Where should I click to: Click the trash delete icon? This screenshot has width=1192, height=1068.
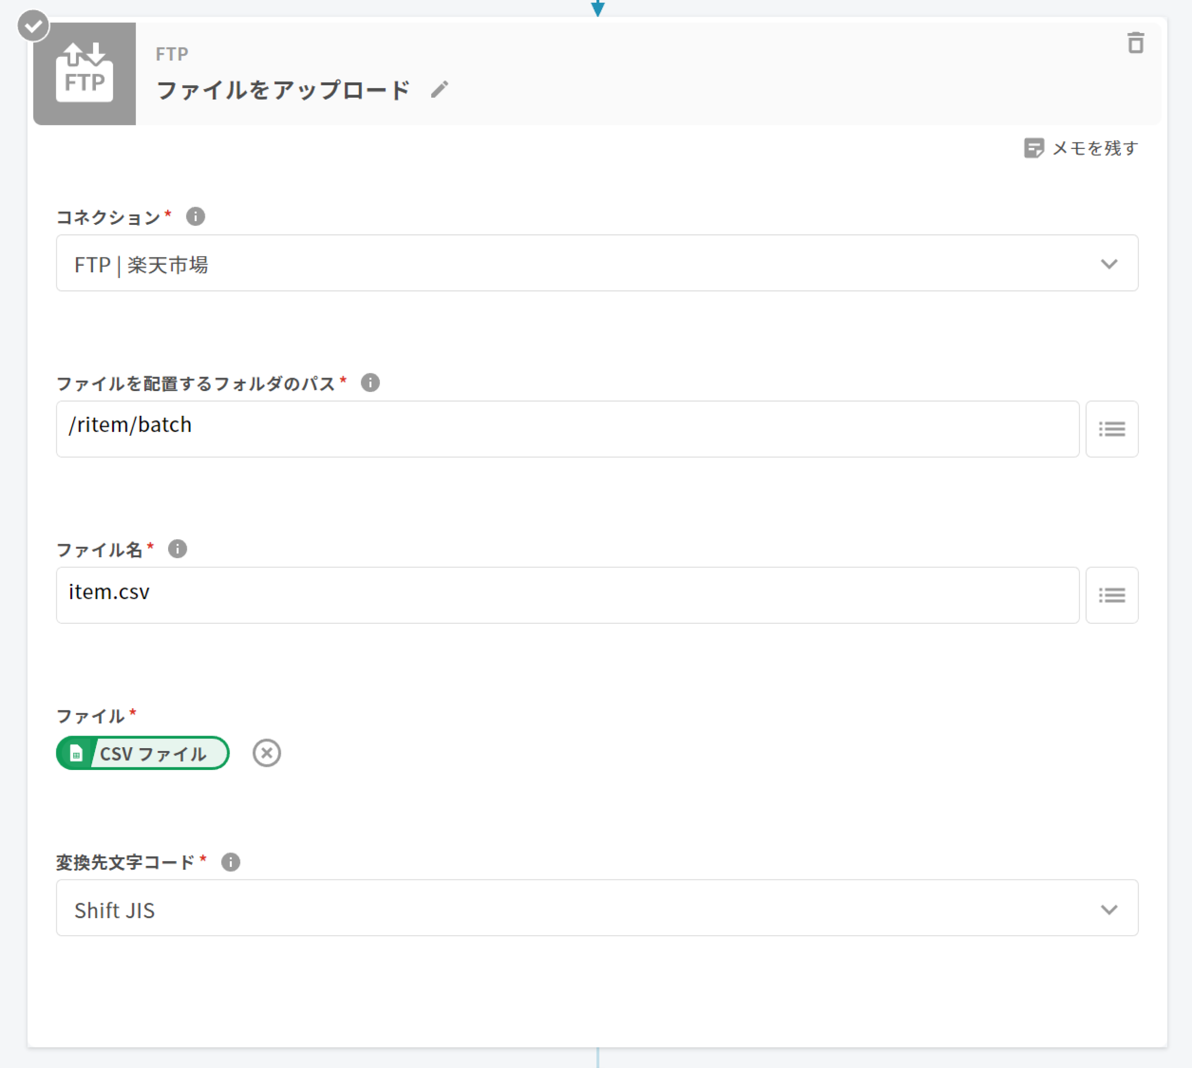[x=1135, y=43]
